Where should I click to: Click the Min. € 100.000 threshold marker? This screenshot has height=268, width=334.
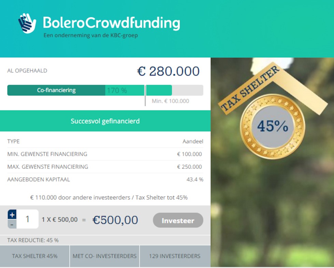pyautogui.click(x=170, y=101)
